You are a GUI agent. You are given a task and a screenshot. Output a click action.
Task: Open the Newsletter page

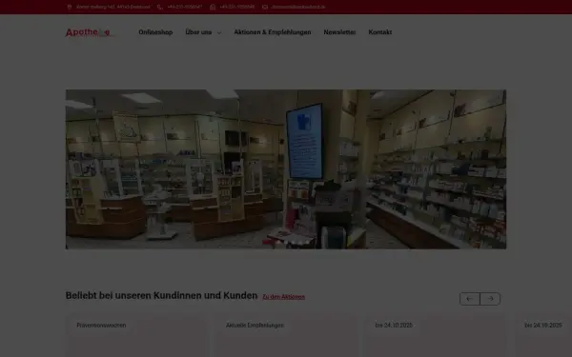pyautogui.click(x=339, y=32)
